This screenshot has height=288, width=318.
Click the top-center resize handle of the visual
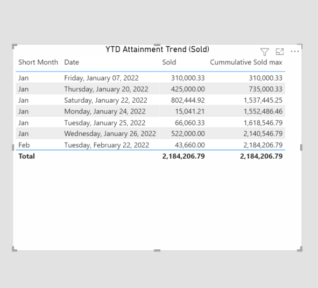tap(157, 45)
